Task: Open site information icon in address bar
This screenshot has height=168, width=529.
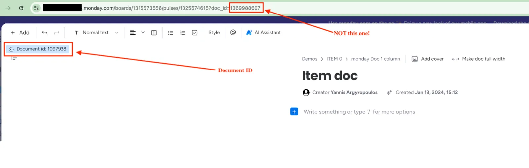Action: (36, 8)
